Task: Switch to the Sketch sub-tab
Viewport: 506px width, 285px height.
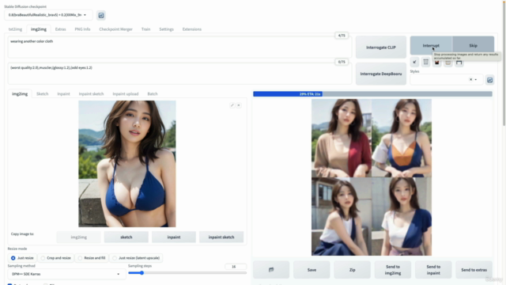Action: pyautogui.click(x=42, y=93)
